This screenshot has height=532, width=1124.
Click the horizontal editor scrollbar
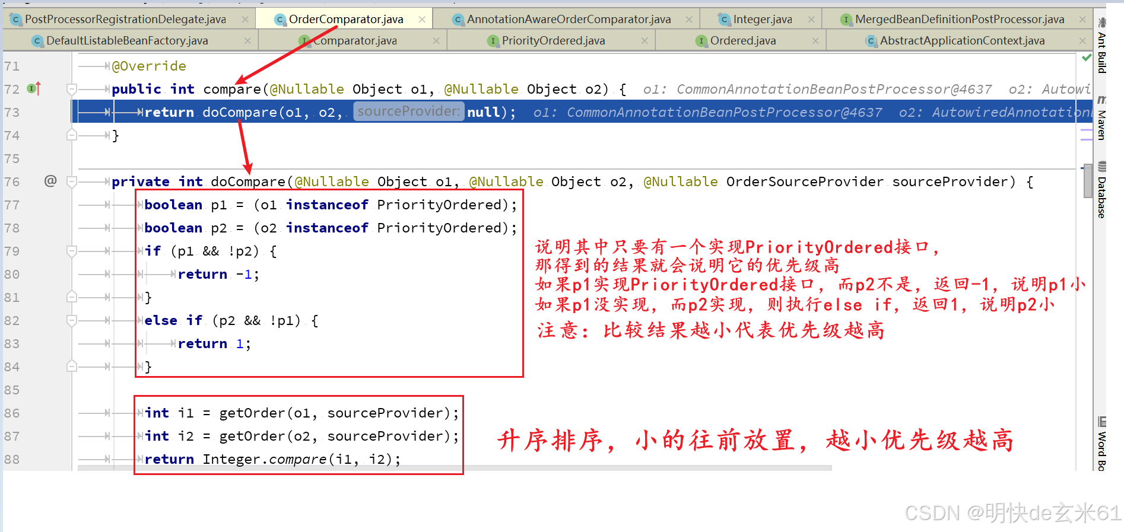(455, 468)
